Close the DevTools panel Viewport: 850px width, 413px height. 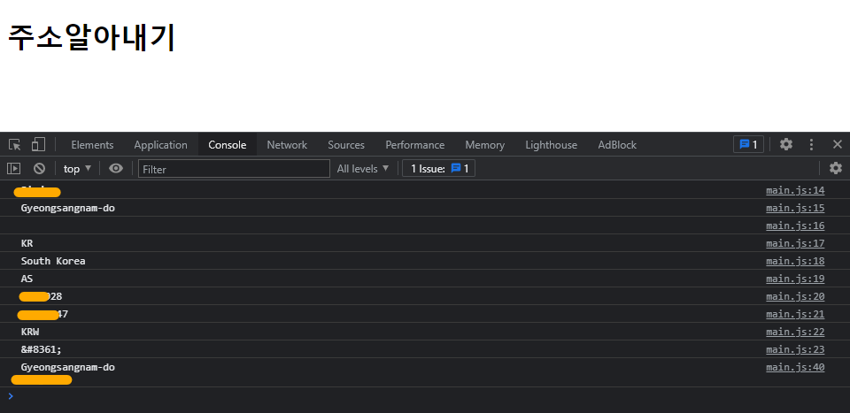pyautogui.click(x=837, y=145)
